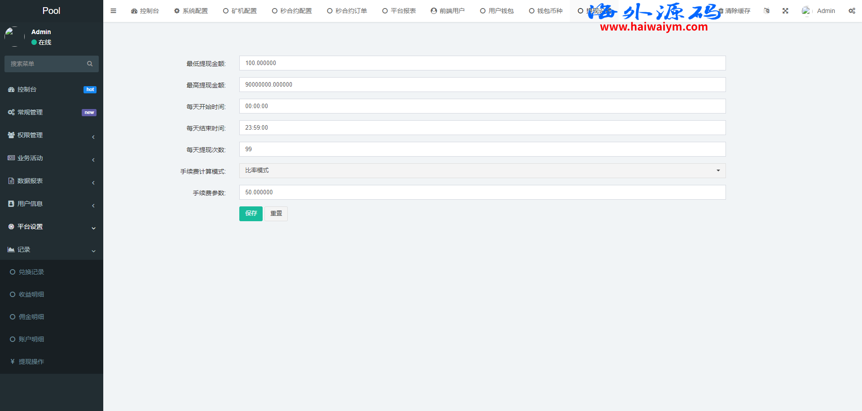This screenshot has width=862, height=411.
Task: Click the green 保存 button
Action: 251,214
